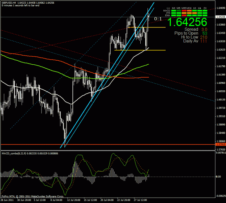
Task: Click the MACD row label in signal grid
Action: [x=167, y=10]
